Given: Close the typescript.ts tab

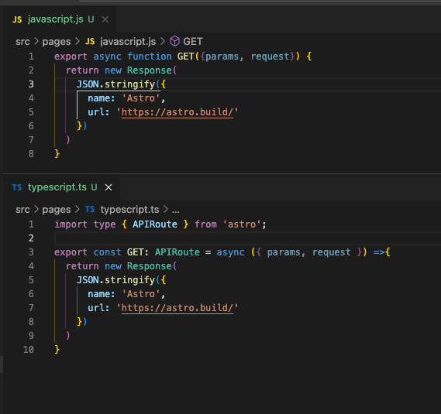Looking at the screenshot, I should [109, 187].
